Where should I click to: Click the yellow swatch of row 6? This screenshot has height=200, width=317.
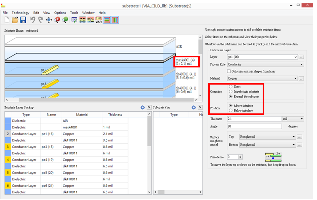click(8, 186)
